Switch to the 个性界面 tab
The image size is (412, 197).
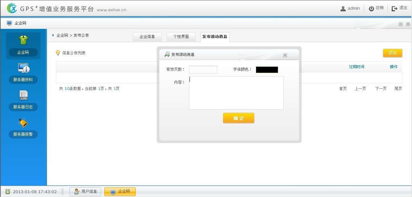coord(181,37)
